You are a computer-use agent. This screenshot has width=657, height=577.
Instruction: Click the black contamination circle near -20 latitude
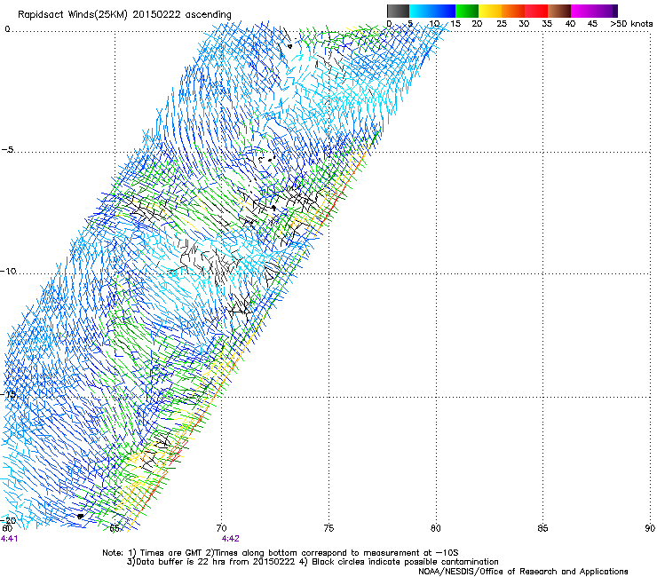click(80, 517)
